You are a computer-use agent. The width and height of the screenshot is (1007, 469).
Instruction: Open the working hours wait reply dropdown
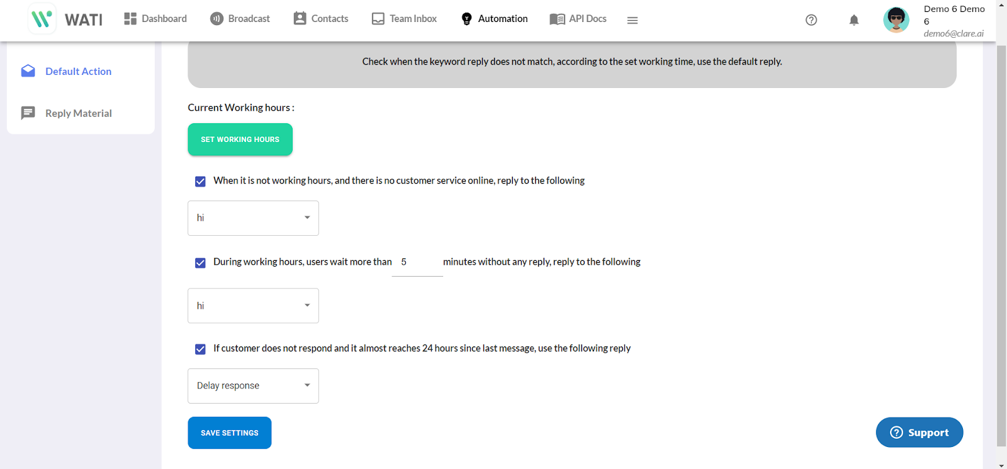(x=253, y=306)
